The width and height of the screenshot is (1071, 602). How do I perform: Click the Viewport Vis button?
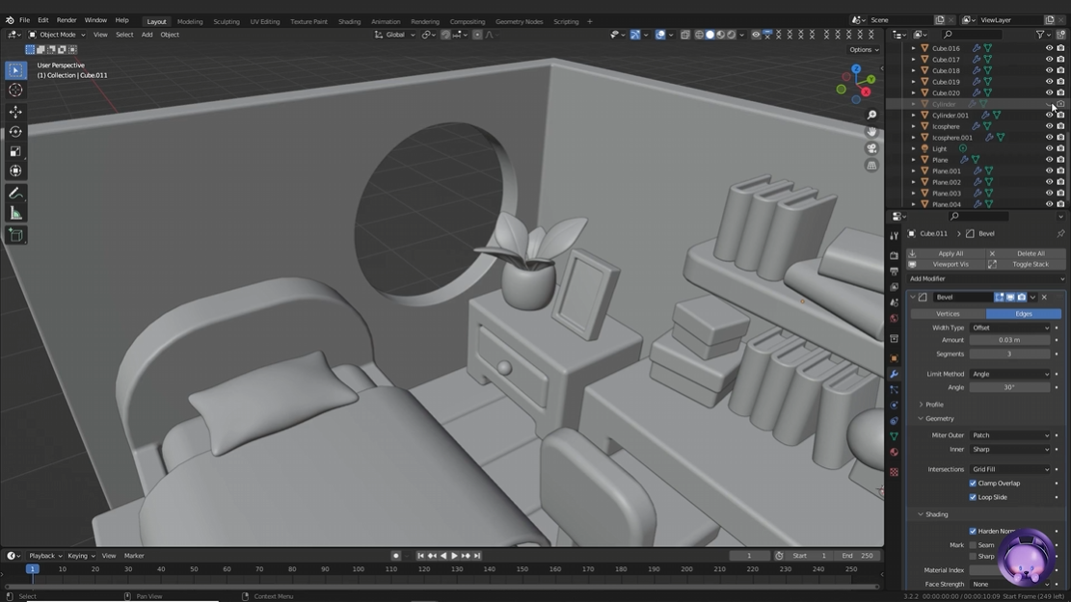[946, 264]
